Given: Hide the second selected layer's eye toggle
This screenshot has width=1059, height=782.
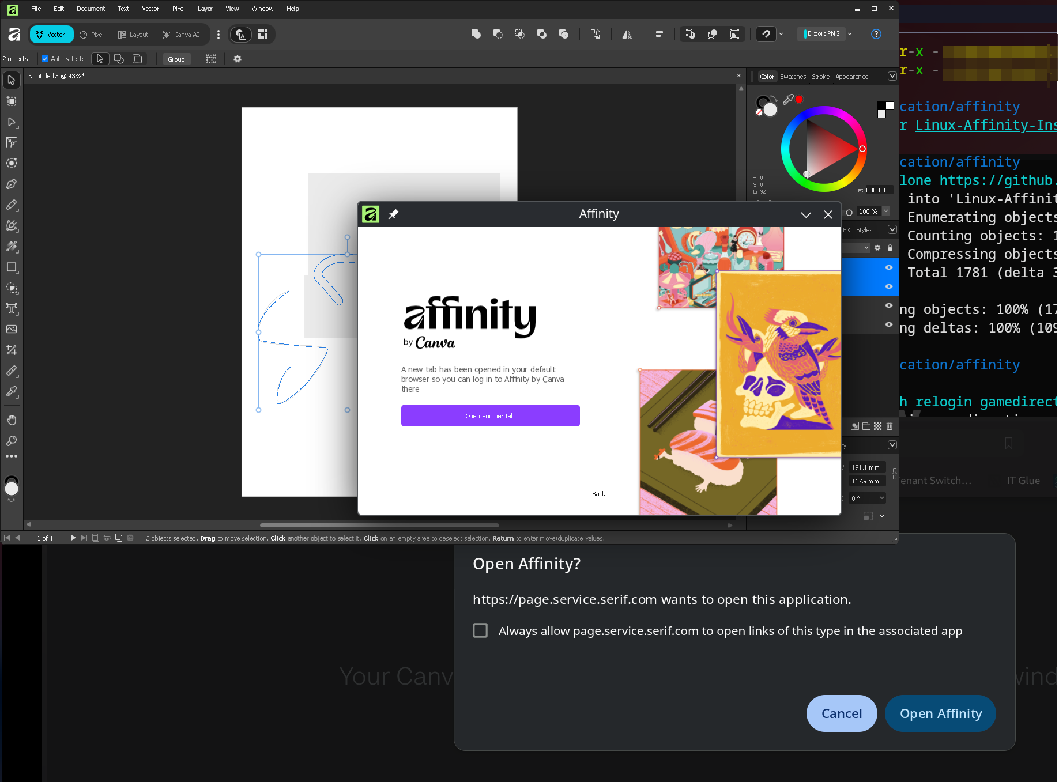Looking at the screenshot, I should [x=889, y=286].
